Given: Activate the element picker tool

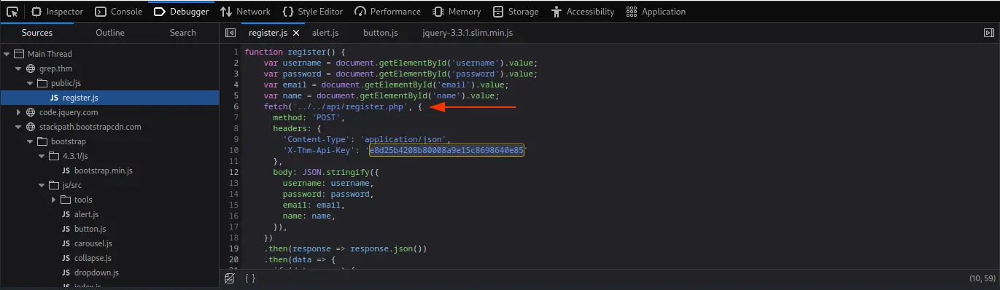Looking at the screenshot, I should (x=12, y=12).
